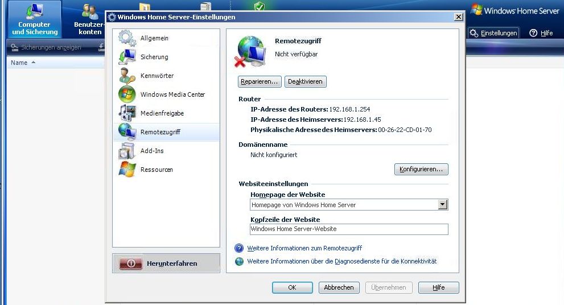Screen dimensions: 564x305
Task: Click the Nicht konfiguriert domain text
Action: pyautogui.click(x=274, y=155)
